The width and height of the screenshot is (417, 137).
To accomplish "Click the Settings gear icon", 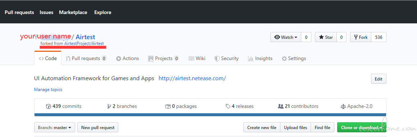I will click(284, 59).
